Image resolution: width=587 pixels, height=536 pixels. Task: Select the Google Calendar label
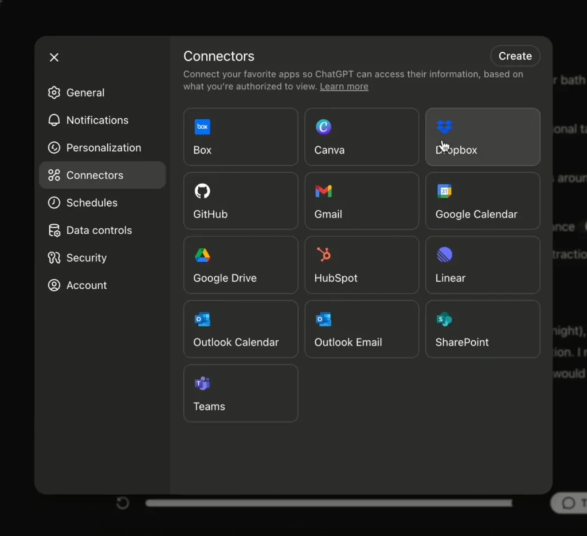476,214
